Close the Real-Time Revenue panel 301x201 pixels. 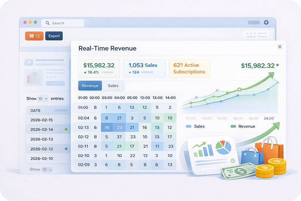(x=280, y=47)
